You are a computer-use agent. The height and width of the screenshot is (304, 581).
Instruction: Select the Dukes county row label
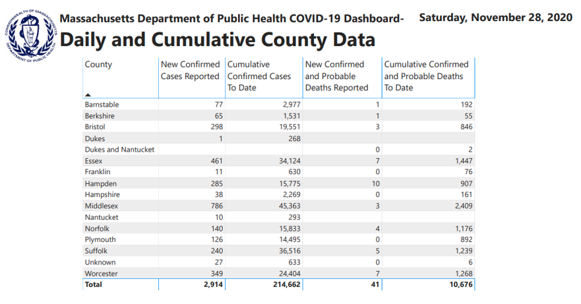click(x=95, y=138)
